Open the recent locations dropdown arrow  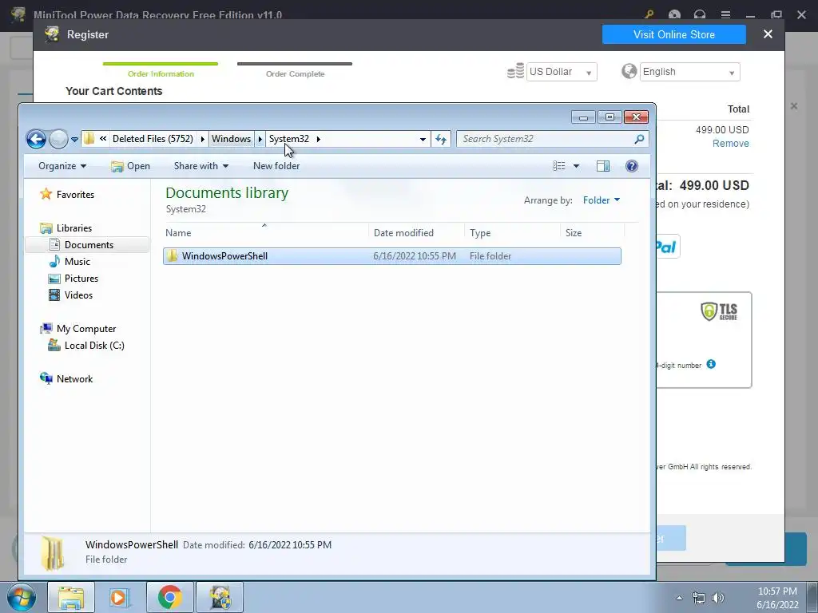74,139
